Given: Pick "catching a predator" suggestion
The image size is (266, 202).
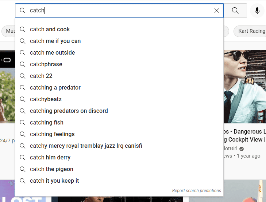Looking at the screenshot, I should click(55, 88).
